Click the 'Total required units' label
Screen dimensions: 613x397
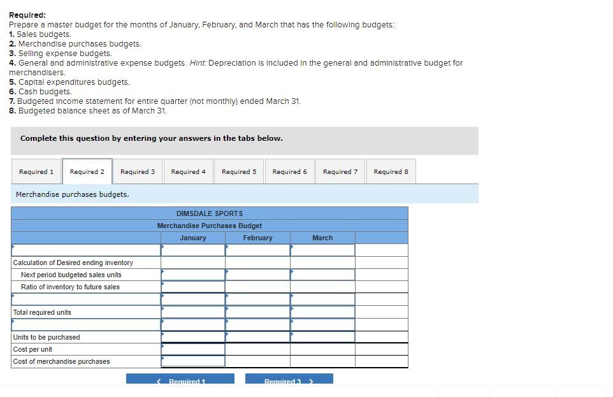click(x=42, y=312)
